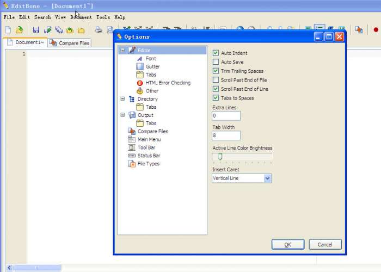This screenshot has height=272, width=381.
Task: Open the View menu
Action: (x=60, y=17)
